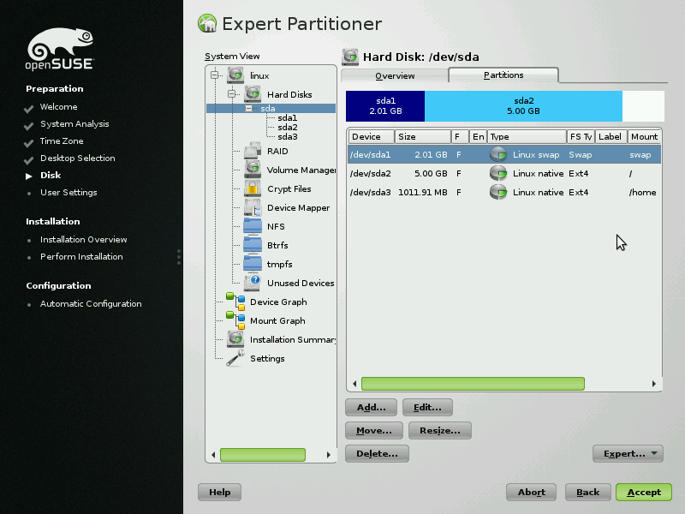Open Settings wrench icon in tree
This screenshot has width=685, height=514.
coord(235,359)
